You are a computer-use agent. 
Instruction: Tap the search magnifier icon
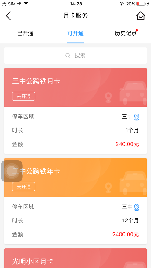point(68,56)
